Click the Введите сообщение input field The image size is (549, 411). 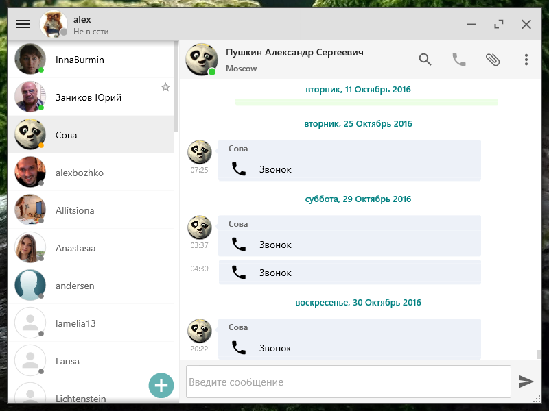tap(349, 382)
